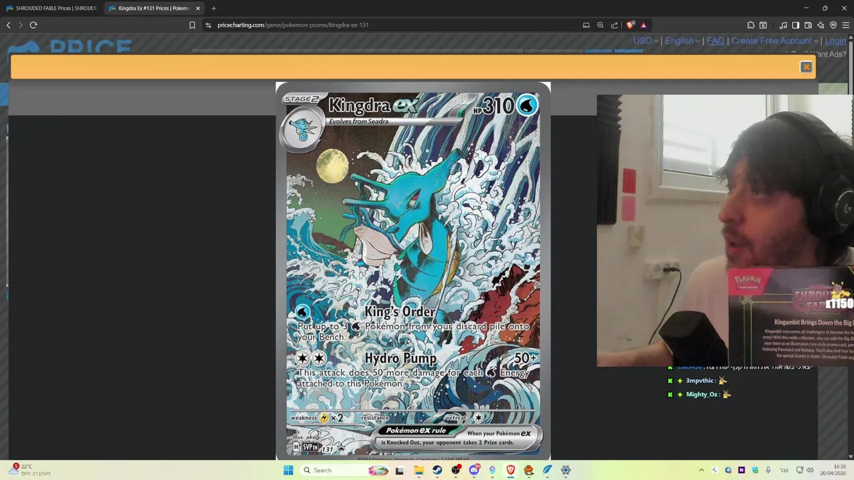Open the feather app on taskbar
The image size is (854, 480).
tap(547, 471)
